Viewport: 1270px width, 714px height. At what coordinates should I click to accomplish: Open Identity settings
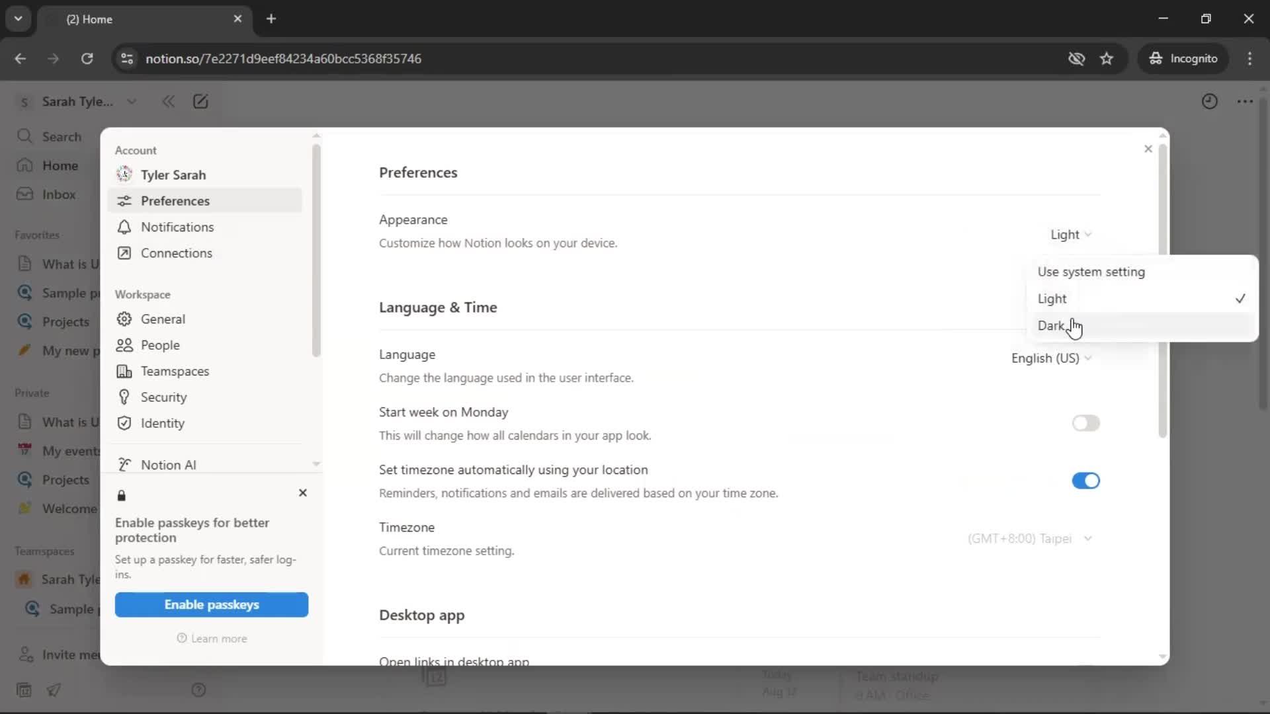tap(204, 424)
